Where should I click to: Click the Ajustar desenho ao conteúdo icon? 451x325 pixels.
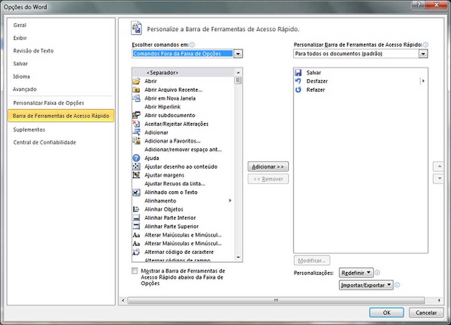tap(136, 166)
